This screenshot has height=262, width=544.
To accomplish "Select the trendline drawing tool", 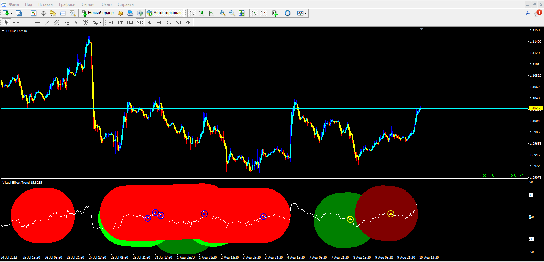I will pyautogui.click(x=47, y=22).
